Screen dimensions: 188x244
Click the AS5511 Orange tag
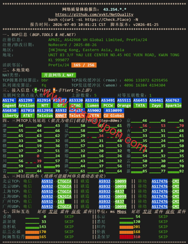[124, 103]
